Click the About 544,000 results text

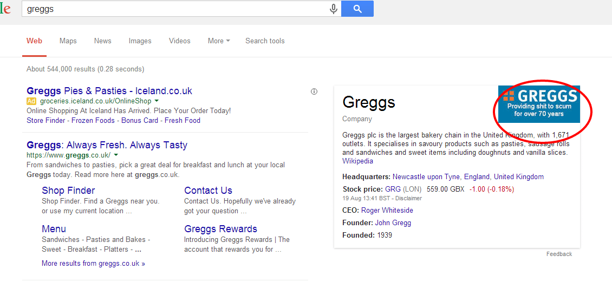(85, 69)
